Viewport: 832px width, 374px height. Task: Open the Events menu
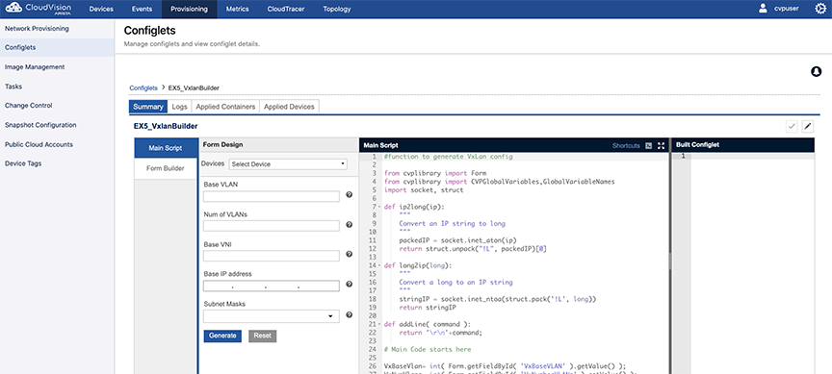(x=142, y=9)
